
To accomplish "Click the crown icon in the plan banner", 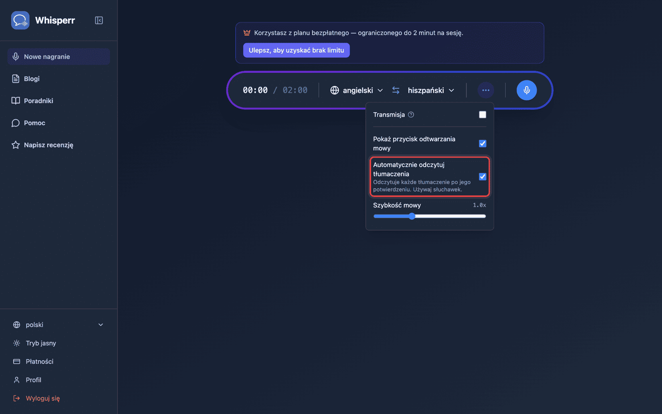I will 247,33.
